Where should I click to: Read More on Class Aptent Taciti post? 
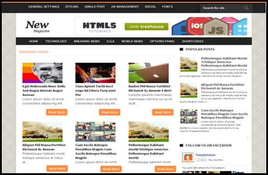[x=109, y=112]
